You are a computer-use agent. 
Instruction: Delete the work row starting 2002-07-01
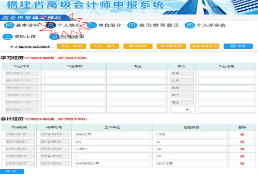pyautogui.click(x=242, y=134)
